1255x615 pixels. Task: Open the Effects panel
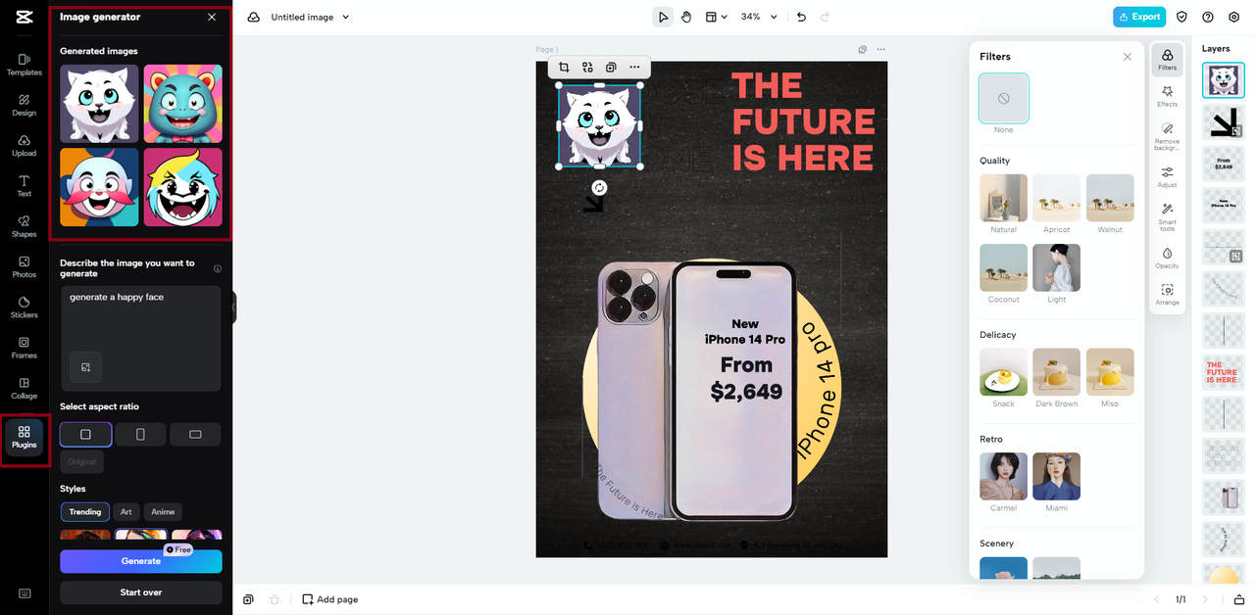pyautogui.click(x=1167, y=96)
